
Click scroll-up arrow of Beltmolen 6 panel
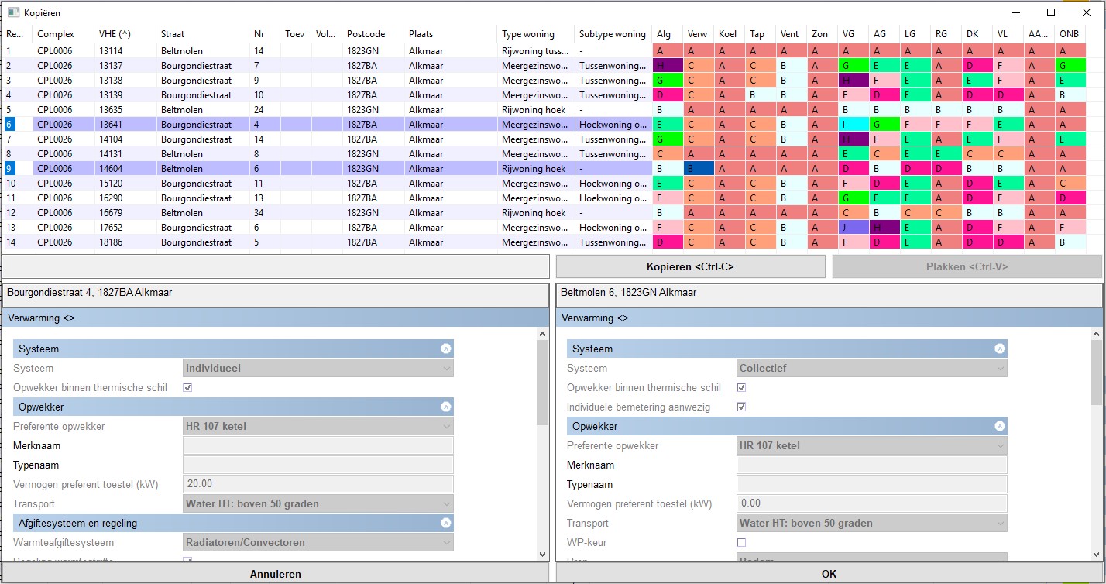(1097, 335)
